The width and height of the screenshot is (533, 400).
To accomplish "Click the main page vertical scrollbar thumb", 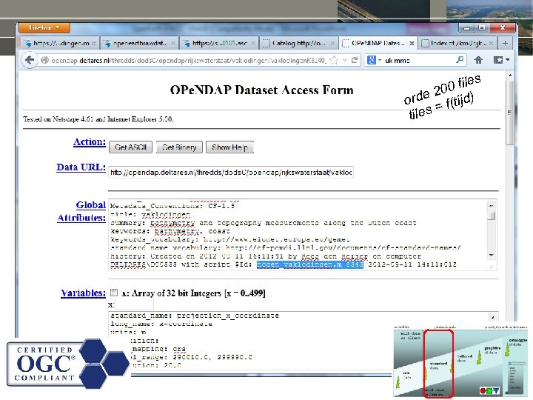I will [510, 113].
